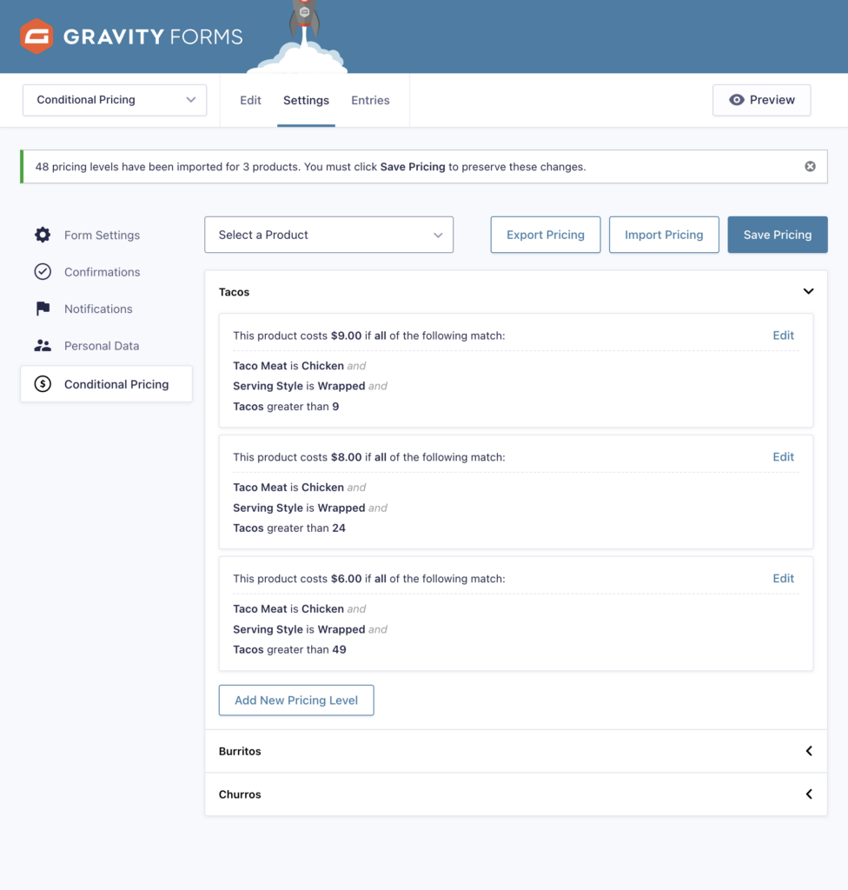
Task: Click the Form Settings gear icon
Action: pyautogui.click(x=43, y=235)
